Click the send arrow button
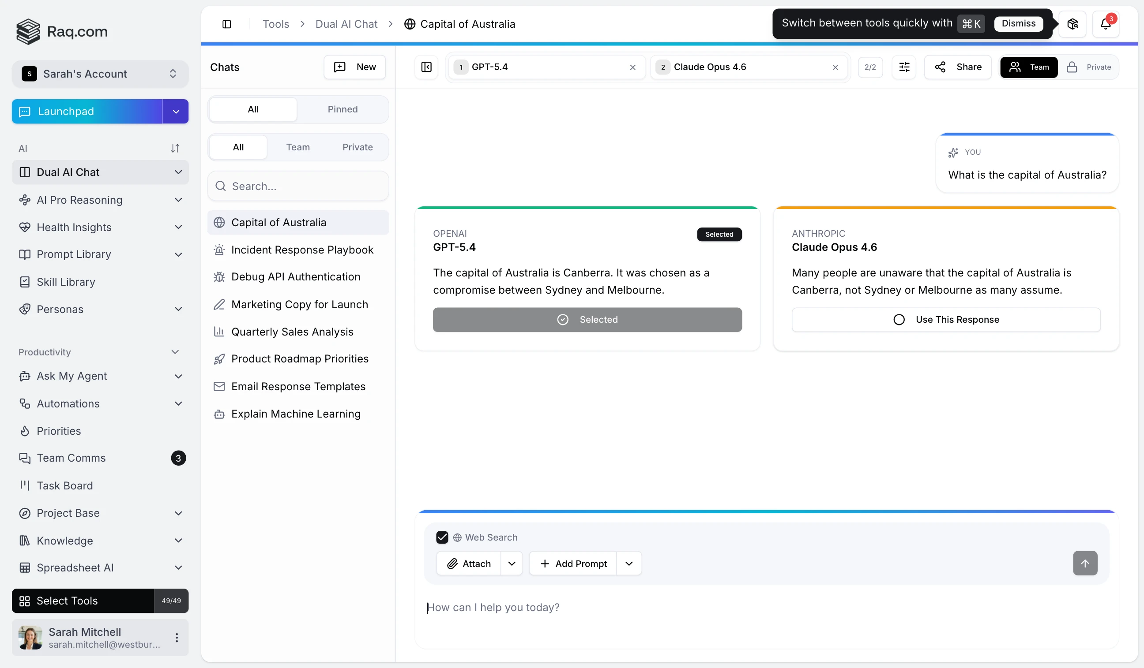1144x668 pixels. (x=1084, y=563)
